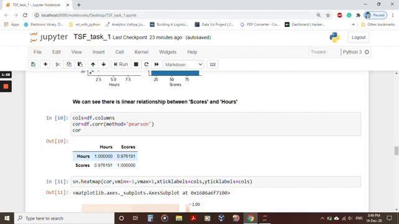
Task: Open the Kernel menu
Action: coord(142,52)
